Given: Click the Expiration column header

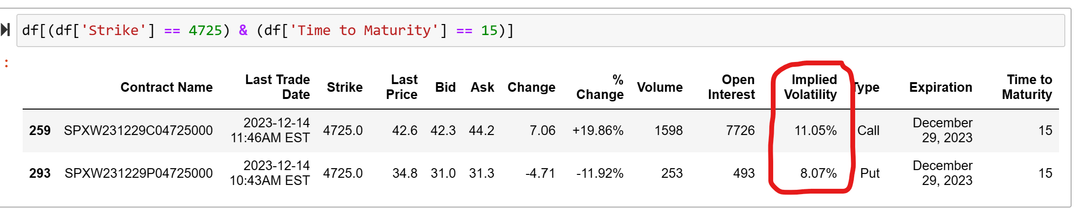Looking at the screenshot, I should tap(940, 87).
